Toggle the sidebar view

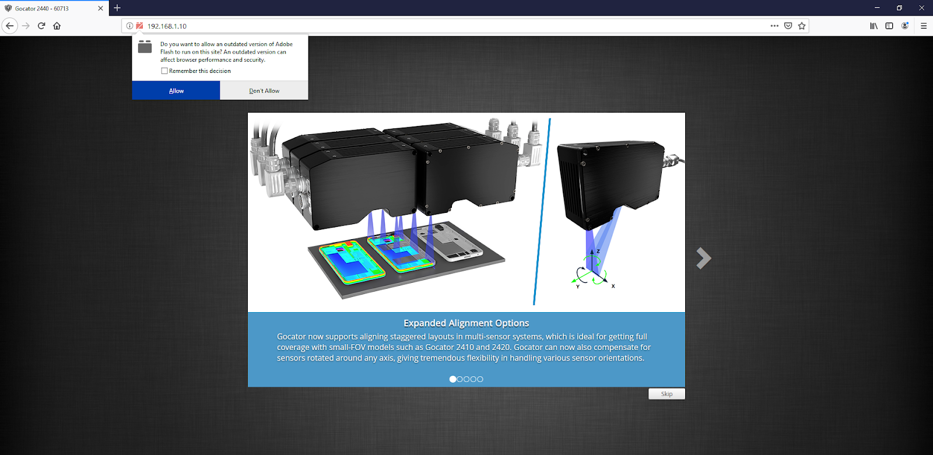(889, 26)
